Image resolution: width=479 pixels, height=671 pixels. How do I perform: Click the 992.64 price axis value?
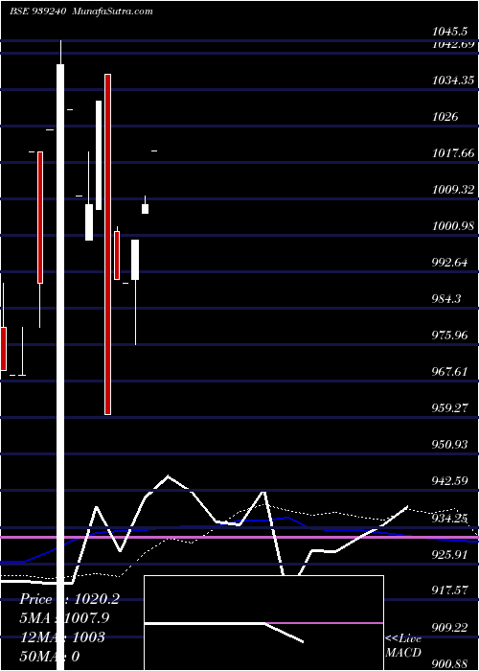pyautogui.click(x=449, y=262)
